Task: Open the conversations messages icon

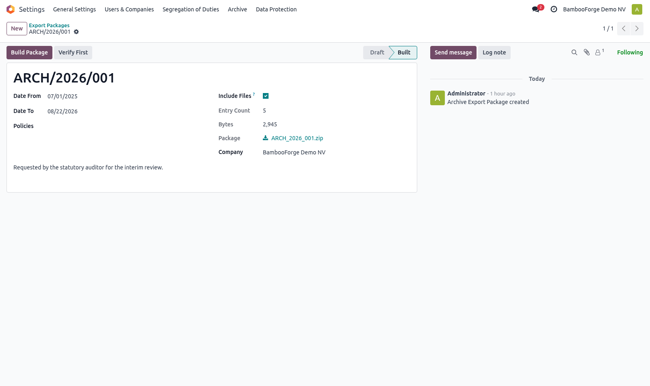Action: [x=536, y=9]
